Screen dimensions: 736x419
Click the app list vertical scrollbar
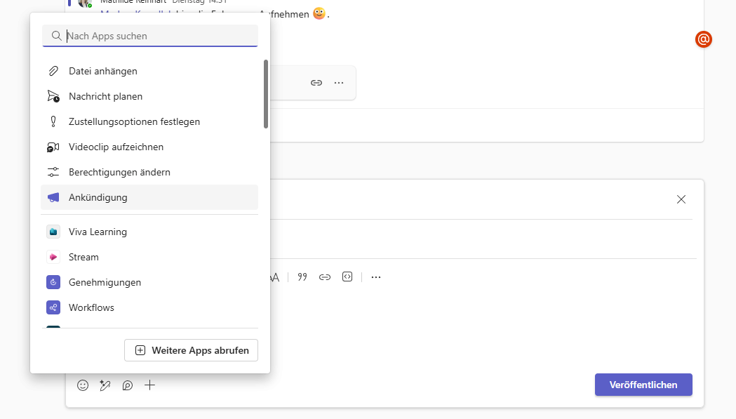(x=266, y=94)
